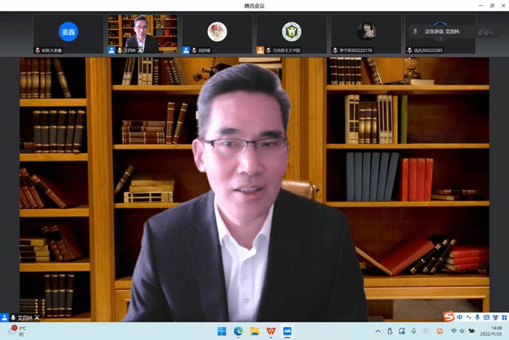Open the Windows Start menu
The width and height of the screenshot is (509, 340).
point(223,331)
